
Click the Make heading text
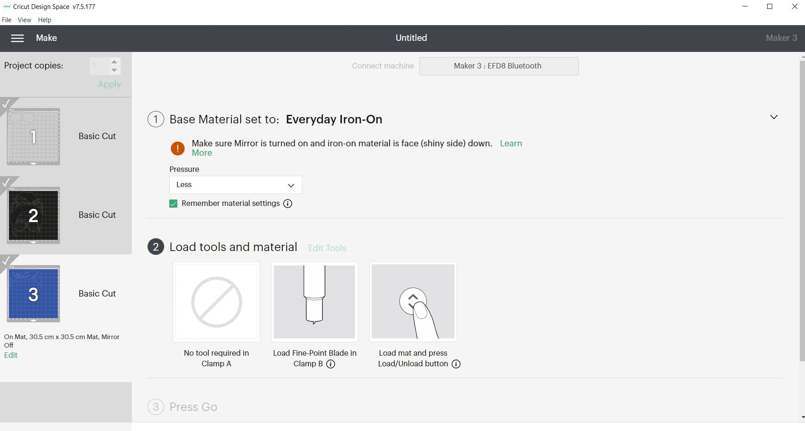(x=46, y=38)
